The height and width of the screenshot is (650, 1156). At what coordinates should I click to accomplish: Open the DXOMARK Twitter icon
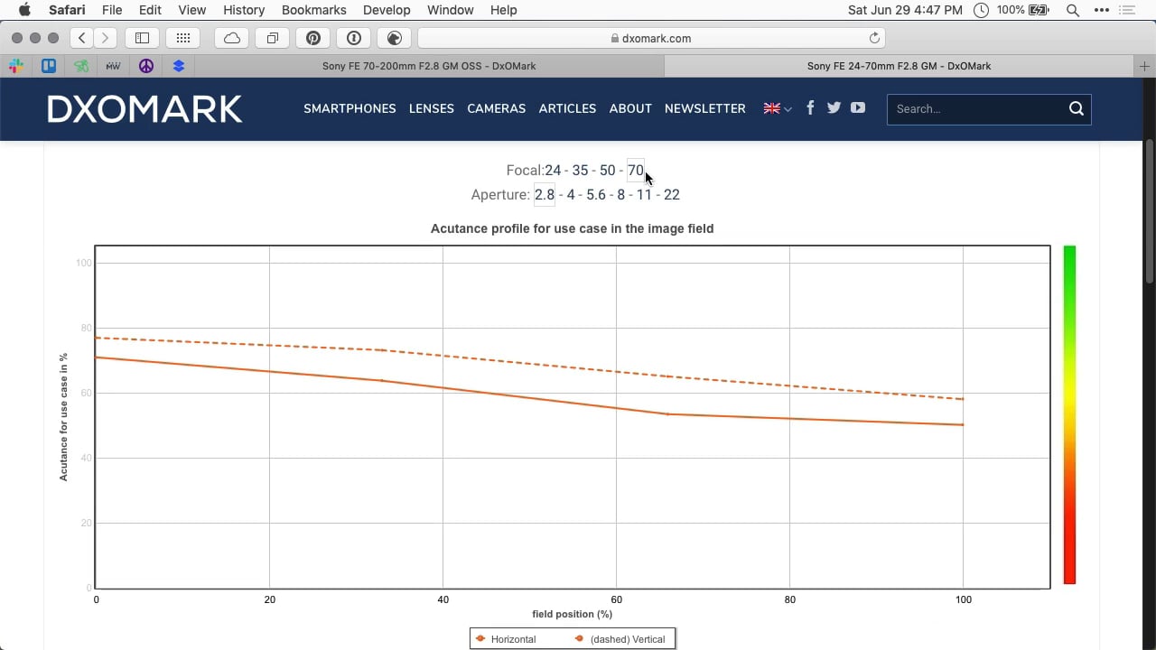834,107
